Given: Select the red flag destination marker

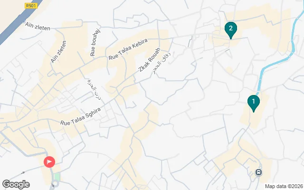Looking at the screenshot, I should pyautogui.click(x=49, y=162).
